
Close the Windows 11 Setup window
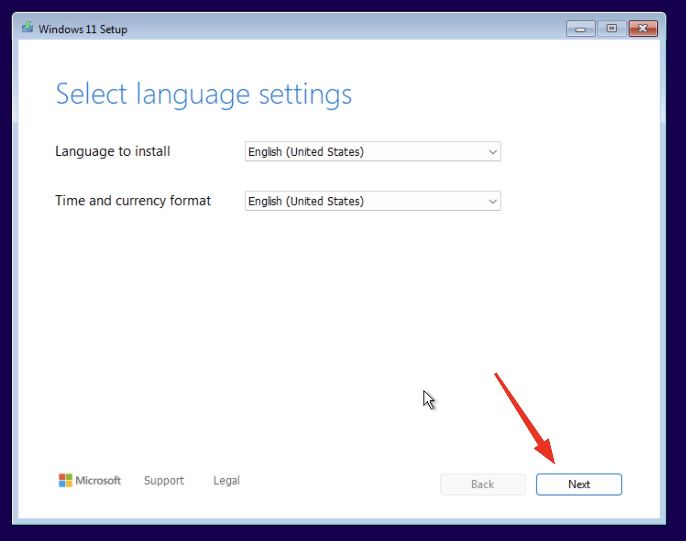coord(643,29)
